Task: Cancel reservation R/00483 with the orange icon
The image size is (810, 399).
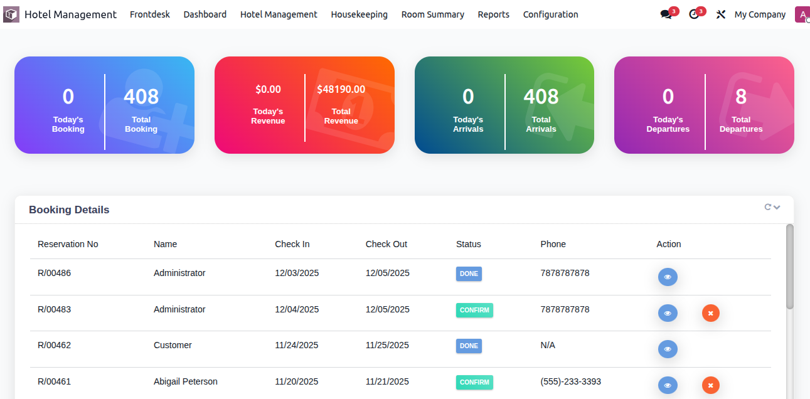Action: pos(710,313)
